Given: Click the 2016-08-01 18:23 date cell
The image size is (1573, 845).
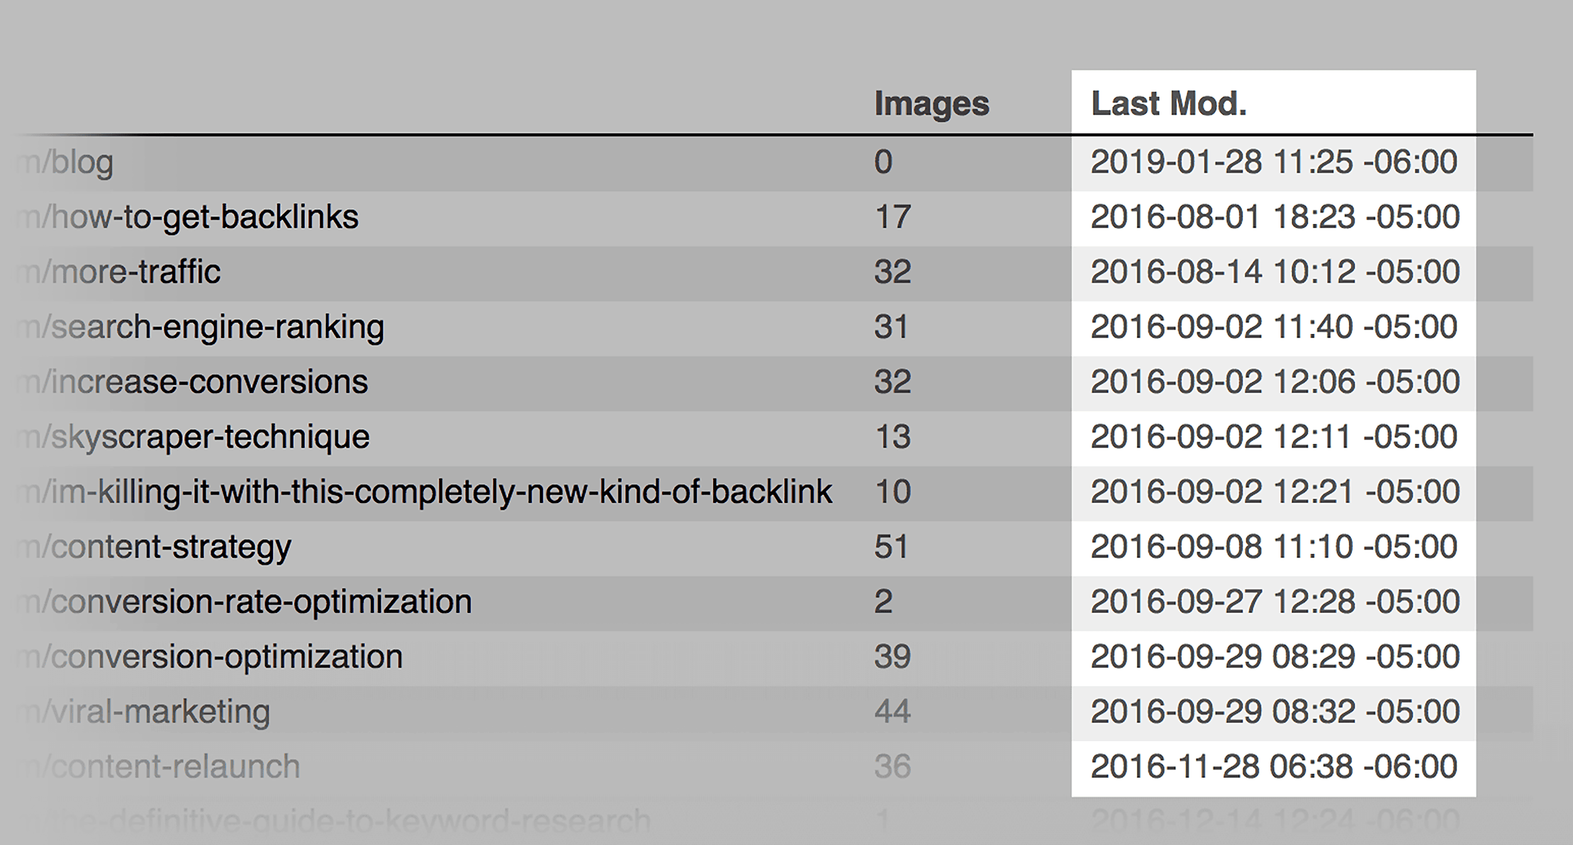Looking at the screenshot, I should pos(1275,217).
